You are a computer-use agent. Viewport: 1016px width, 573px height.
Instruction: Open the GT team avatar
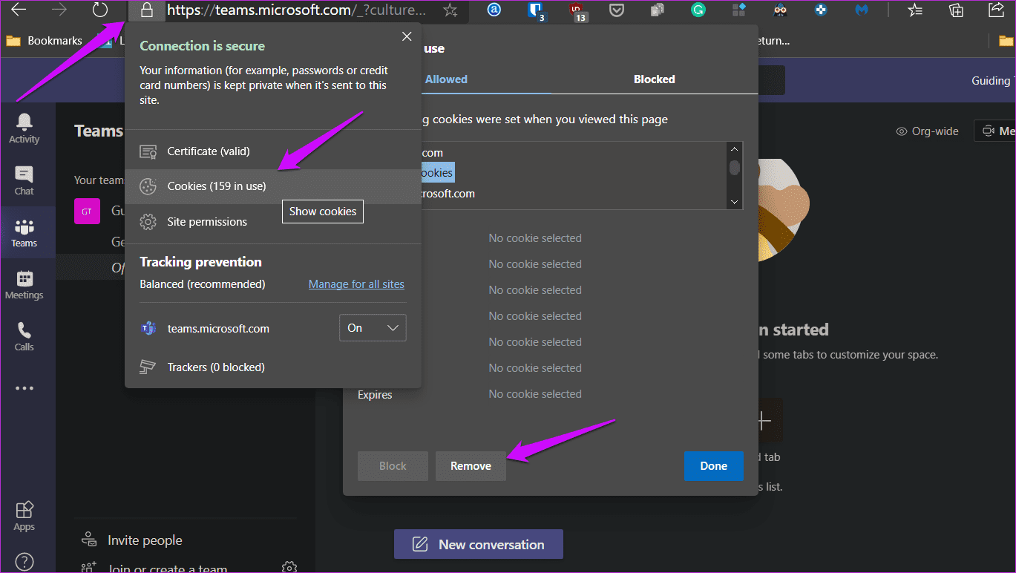coord(87,212)
